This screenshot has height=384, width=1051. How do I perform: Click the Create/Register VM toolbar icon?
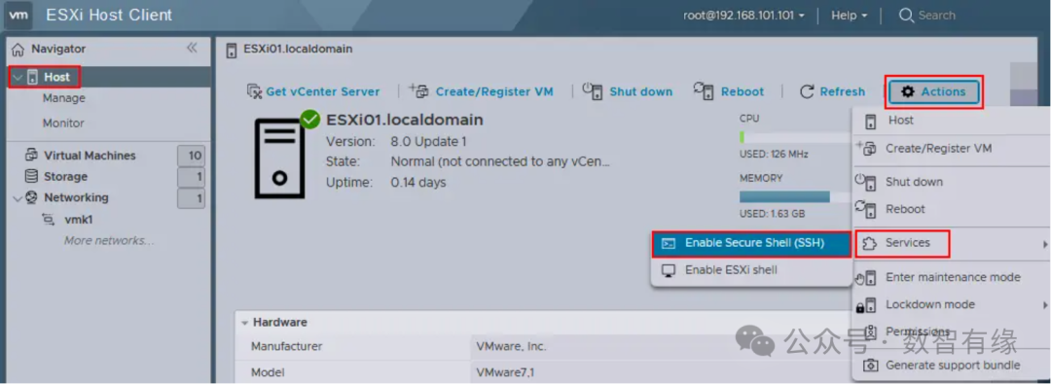click(x=419, y=91)
